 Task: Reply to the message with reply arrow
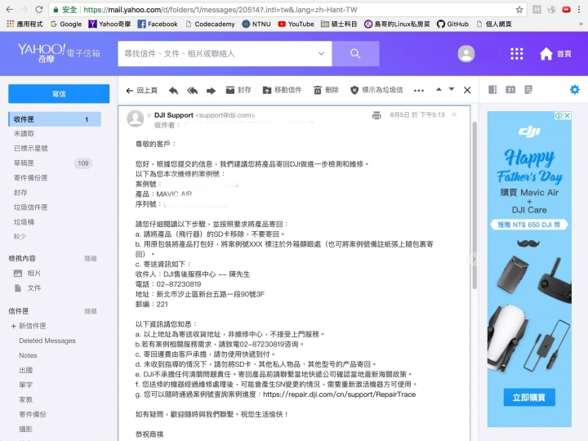173,91
